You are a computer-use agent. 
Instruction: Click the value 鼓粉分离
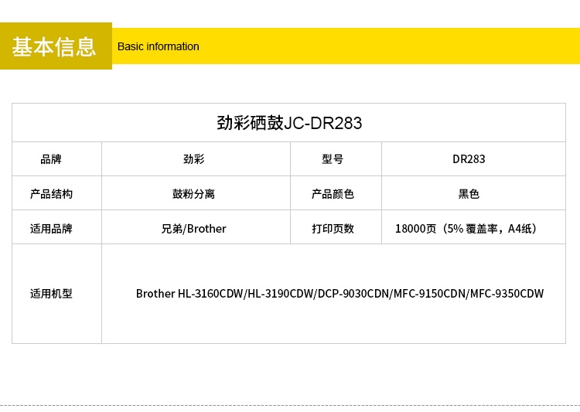[x=194, y=194]
